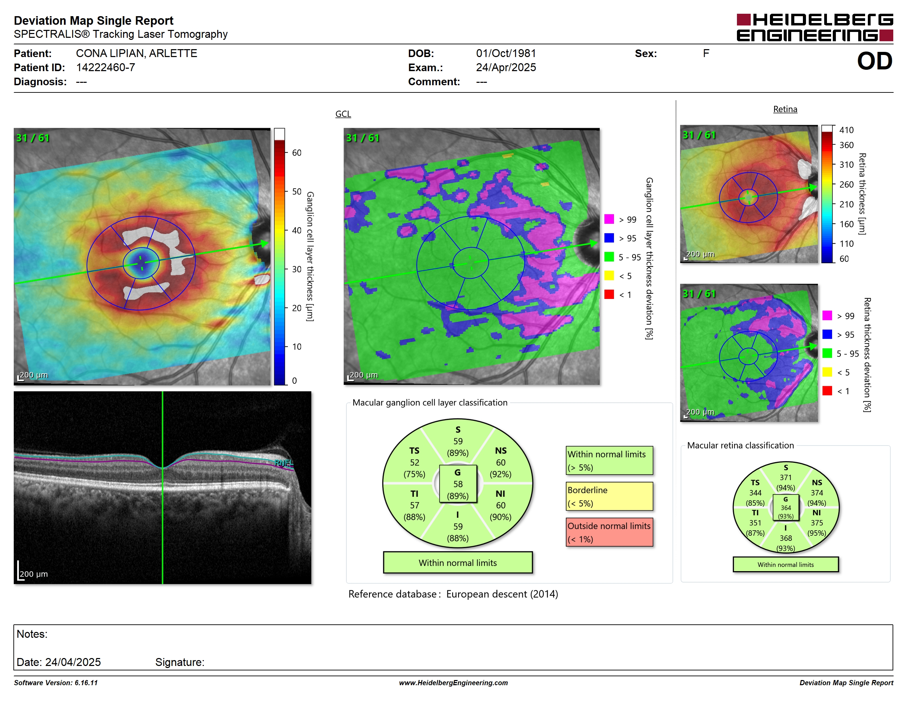This screenshot has width=907, height=701.
Task: Click the underlined Retina heading
Action: (785, 109)
